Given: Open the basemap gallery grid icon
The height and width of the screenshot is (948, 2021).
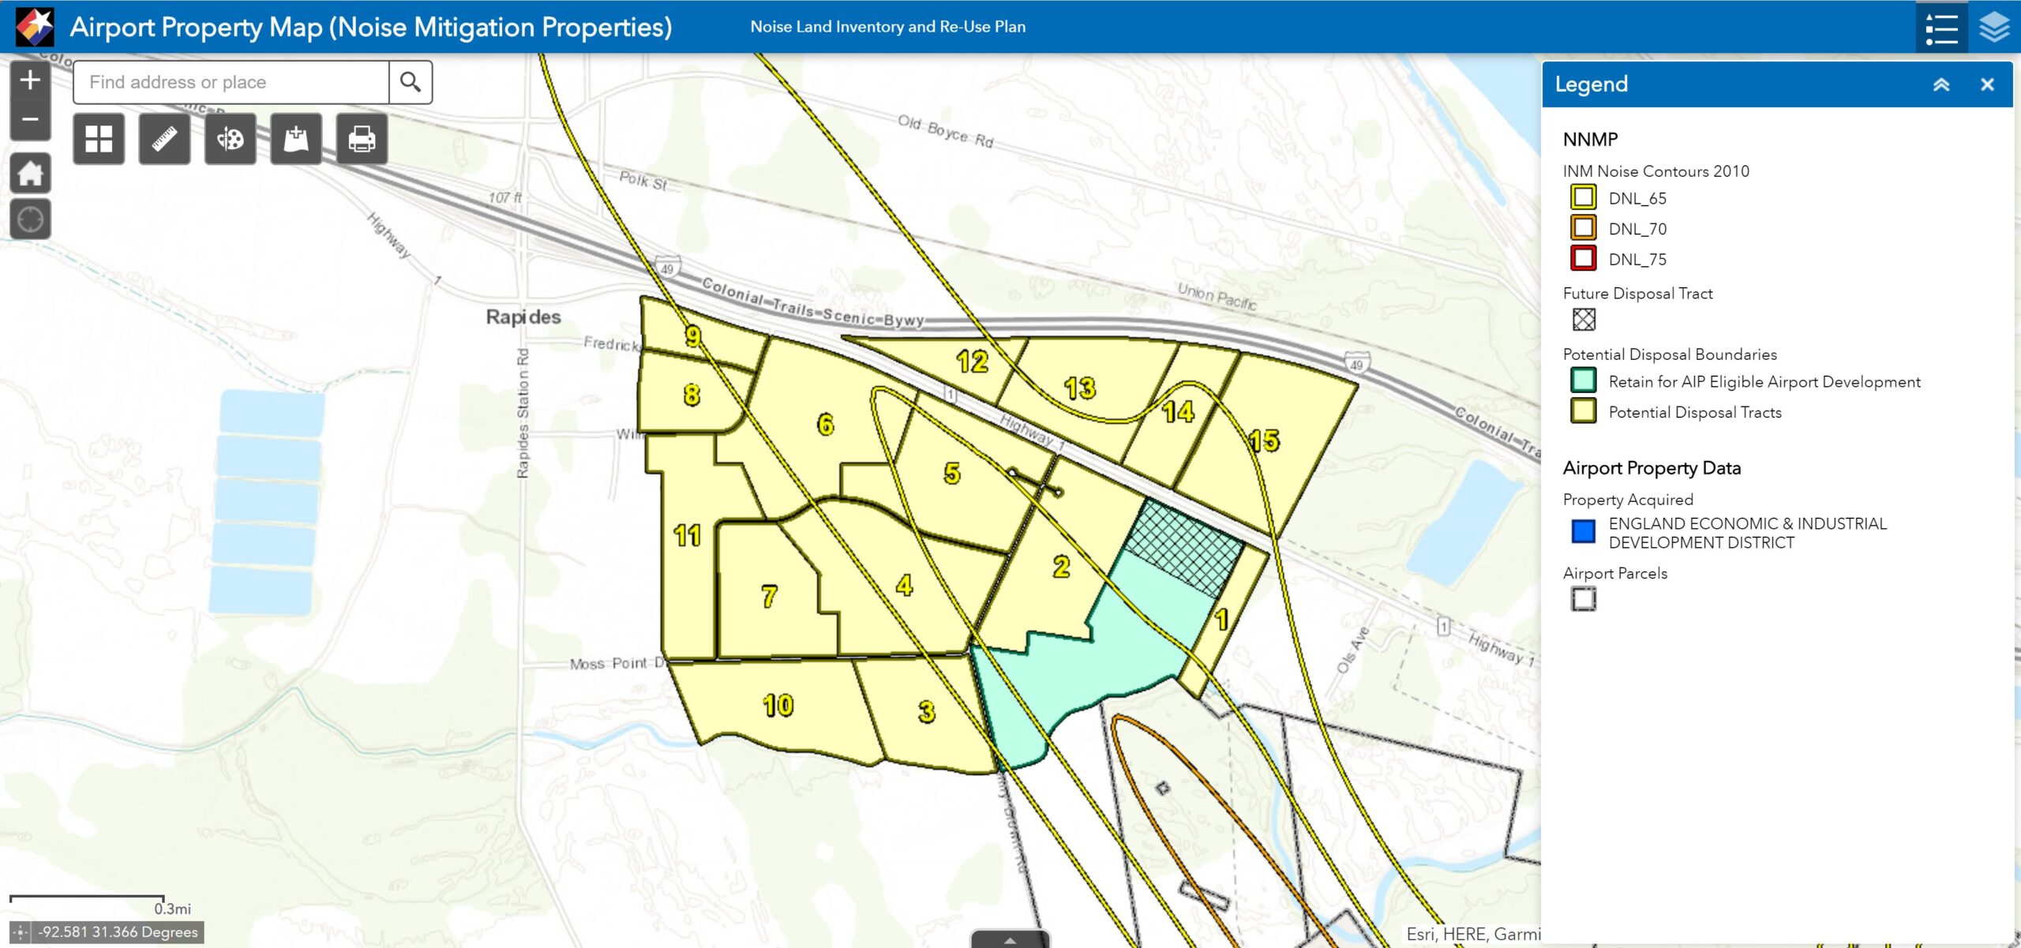Looking at the screenshot, I should [x=99, y=139].
